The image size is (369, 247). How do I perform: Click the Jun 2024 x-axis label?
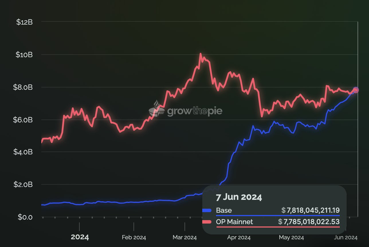pyautogui.click(x=346, y=238)
